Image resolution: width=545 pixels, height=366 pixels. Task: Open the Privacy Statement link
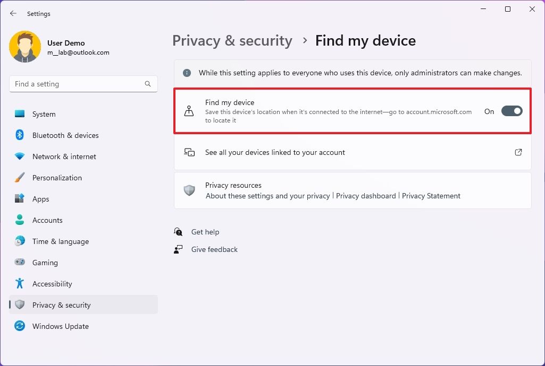[x=431, y=196]
